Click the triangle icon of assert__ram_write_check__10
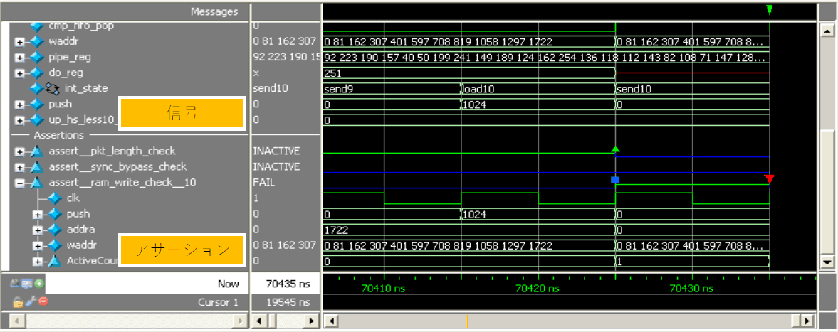The image size is (838, 332). click(x=36, y=183)
